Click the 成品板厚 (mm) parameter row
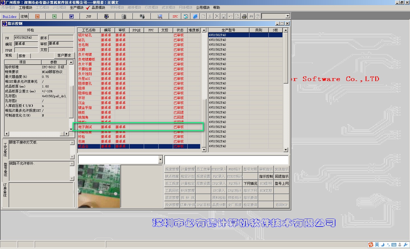This screenshot has width=410, height=249. click(x=36, y=86)
